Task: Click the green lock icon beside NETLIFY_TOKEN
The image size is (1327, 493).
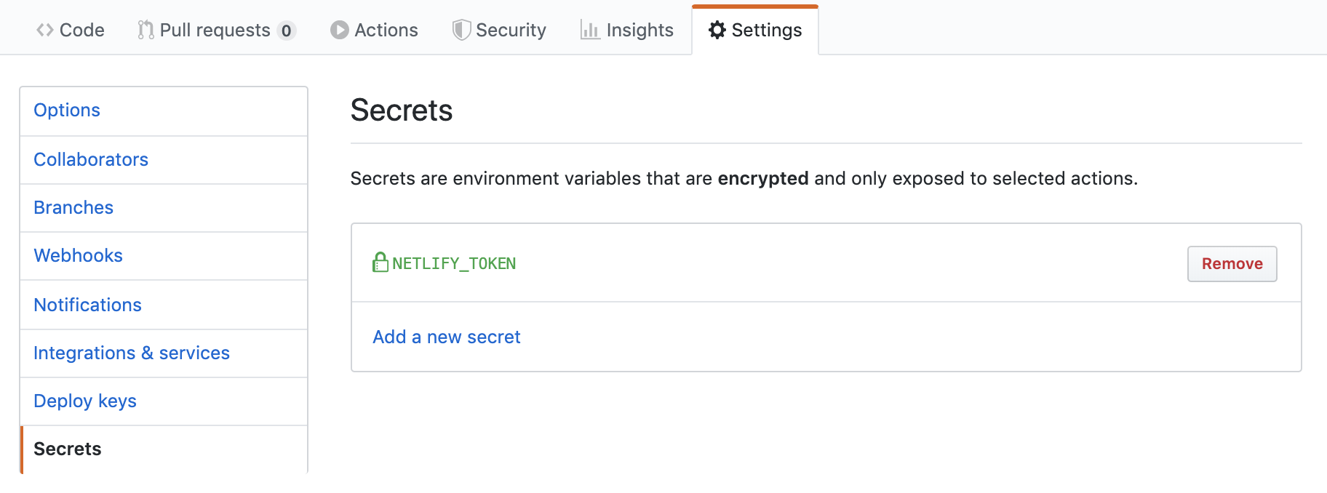Action: 380,262
